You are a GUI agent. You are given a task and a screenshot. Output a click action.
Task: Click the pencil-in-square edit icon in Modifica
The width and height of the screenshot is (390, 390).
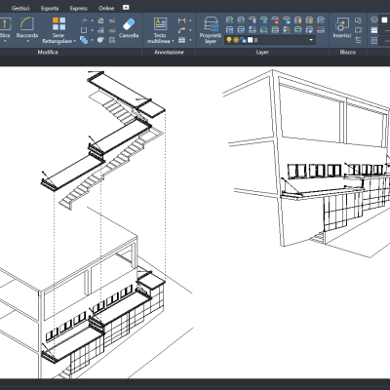pyautogui.click(x=112, y=40)
